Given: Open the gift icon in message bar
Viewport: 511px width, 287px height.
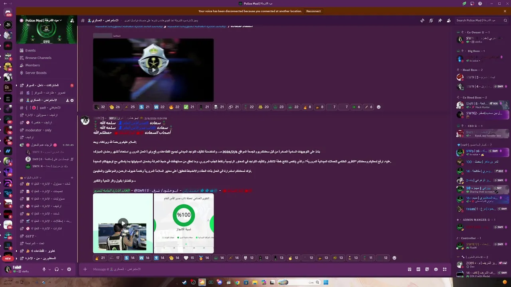Looking at the screenshot, I should [409, 269].
